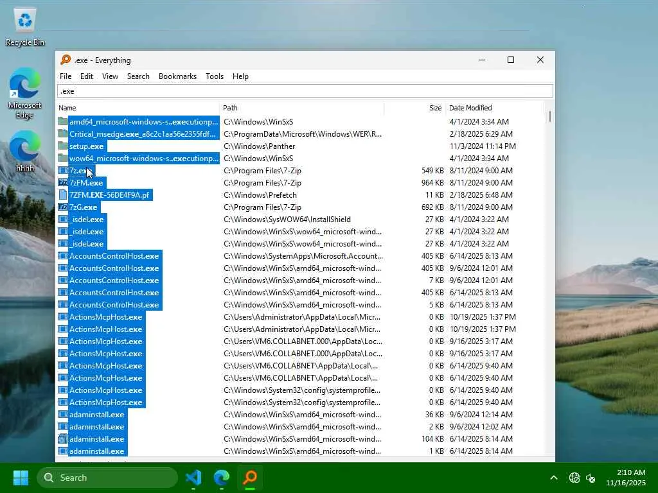Click the network globe tray icon
The height and width of the screenshot is (493, 658).
tap(574, 478)
